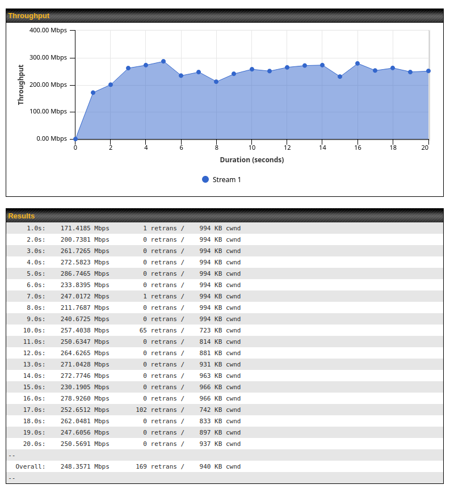Toggle Stream 1 series via legend label
The image size is (450, 497).
click(226, 180)
